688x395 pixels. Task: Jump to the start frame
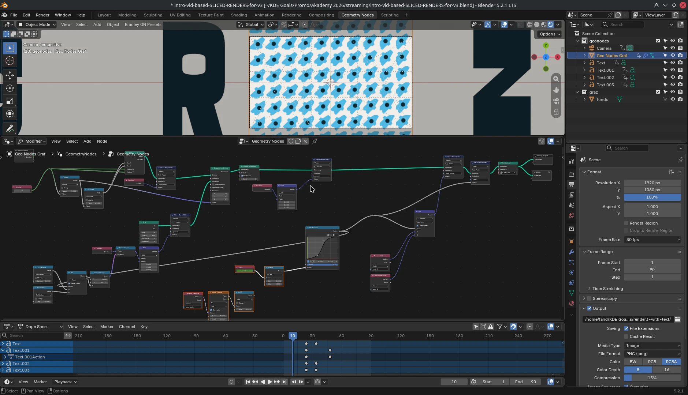(248, 382)
